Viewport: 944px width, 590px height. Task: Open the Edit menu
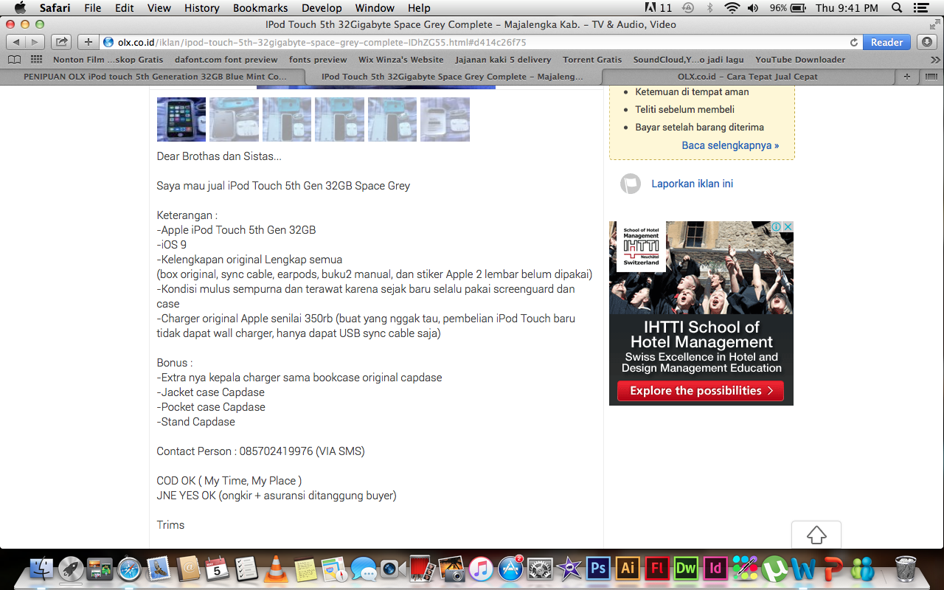(125, 8)
